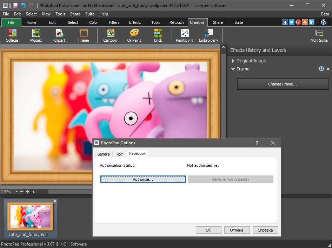The image size is (332, 248).
Task: Open the Help menu
Action: (104, 14)
